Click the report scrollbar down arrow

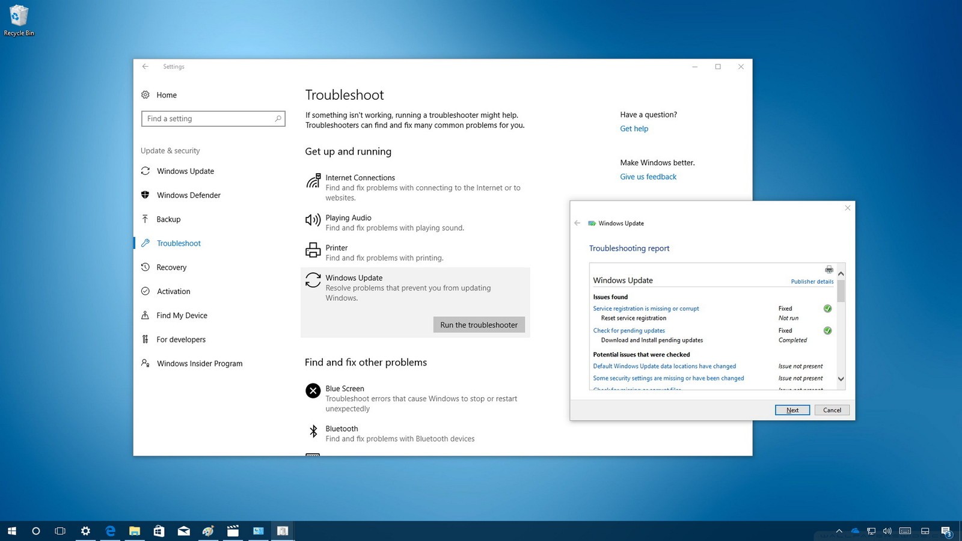(841, 379)
